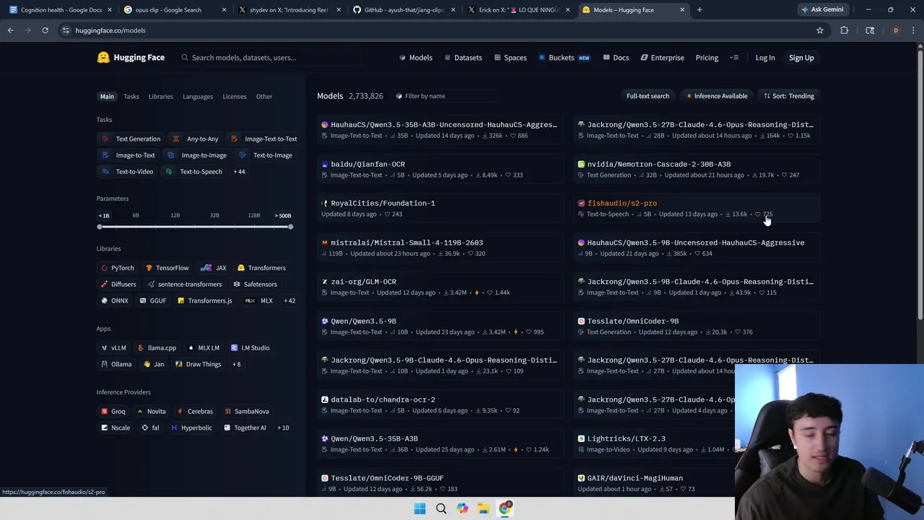Image resolution: width=924 pixels, height=520 pixels.
Task: Toggle Any-to-Any task filter
Action: 196,139
